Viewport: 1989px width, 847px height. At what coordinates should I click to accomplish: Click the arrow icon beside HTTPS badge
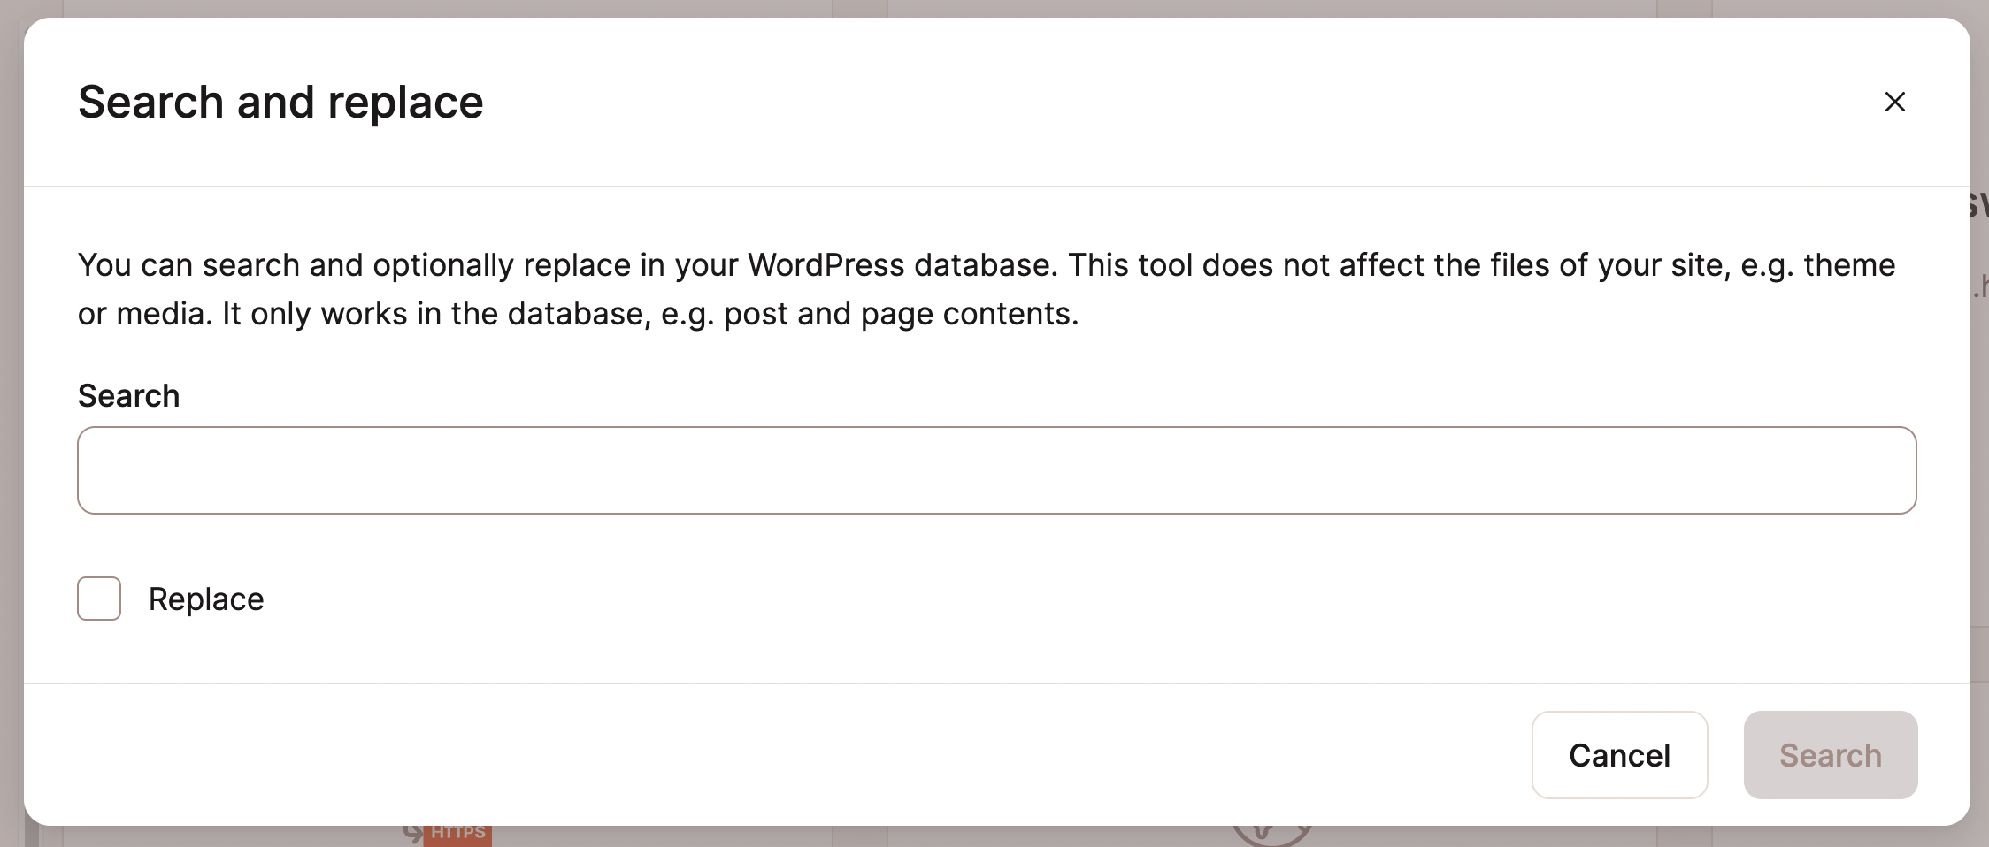click(x=412, y=833)
